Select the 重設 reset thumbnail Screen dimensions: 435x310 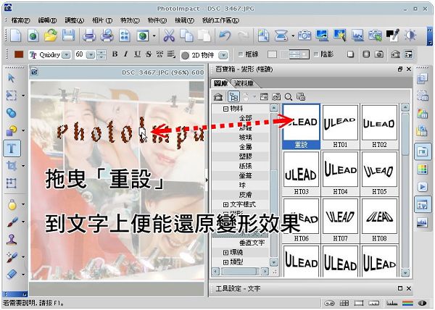(302, 126)
